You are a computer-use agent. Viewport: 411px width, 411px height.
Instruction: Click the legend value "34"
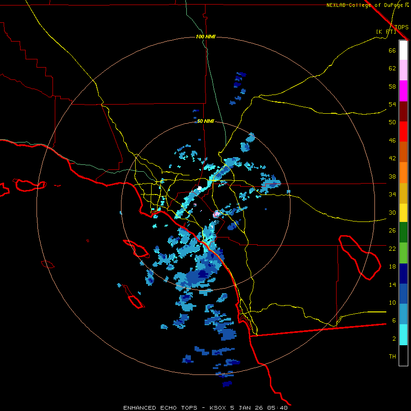392,194
